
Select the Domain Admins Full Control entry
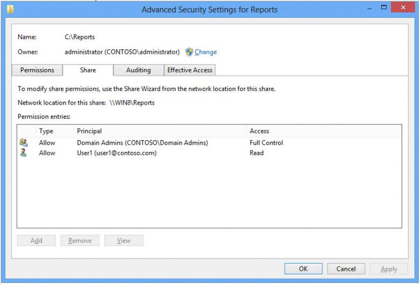click(x=209, y=143)
